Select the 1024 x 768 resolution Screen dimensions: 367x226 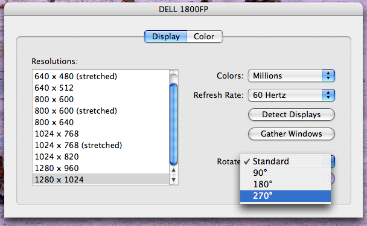coord(101,134)
